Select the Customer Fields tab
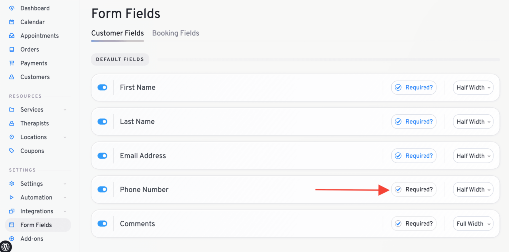The image size is (509, 252). (117, 33)
